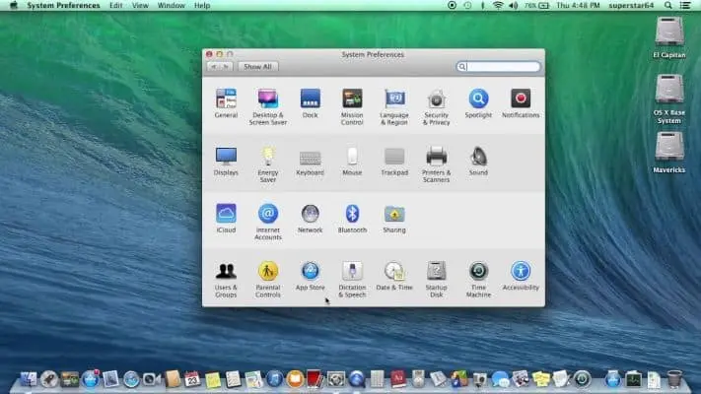Viewport: 701px width, 394px height.
Task: Open Desktop & Screen Saver preferences
Action: point(268,106)
